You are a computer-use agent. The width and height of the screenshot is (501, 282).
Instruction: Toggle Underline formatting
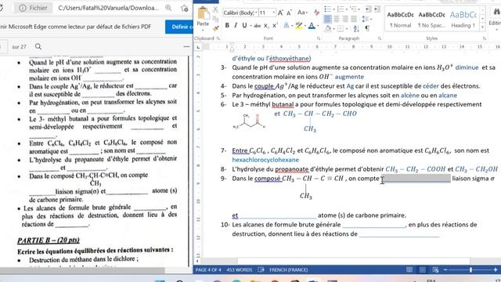click(244, 26)
